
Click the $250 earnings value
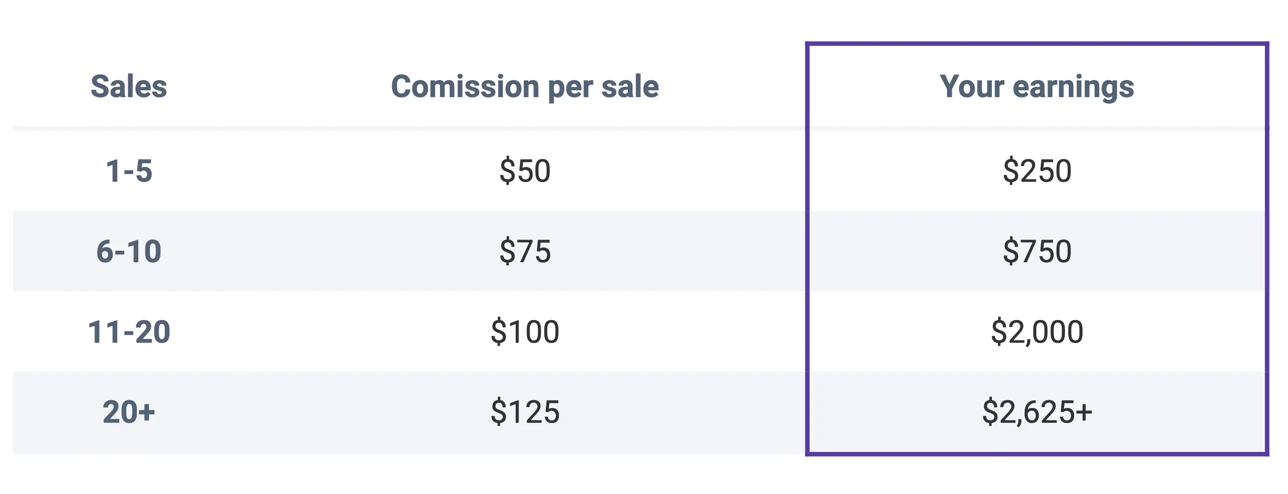click(1037, 171)
